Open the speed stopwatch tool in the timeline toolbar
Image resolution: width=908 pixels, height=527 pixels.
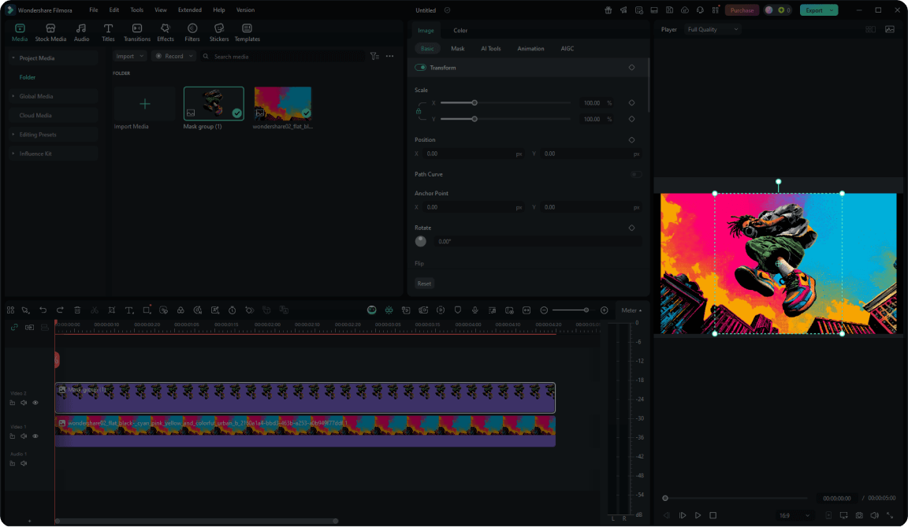233,310
